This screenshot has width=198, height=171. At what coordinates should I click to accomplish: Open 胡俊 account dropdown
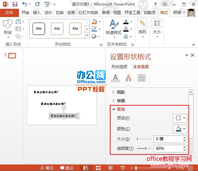click(179, 13)
